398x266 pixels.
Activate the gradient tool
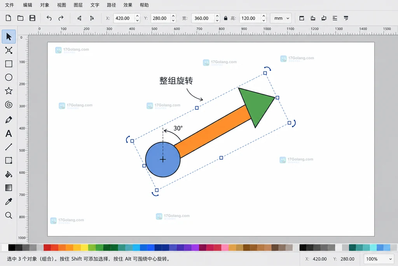tap(9, 188)
